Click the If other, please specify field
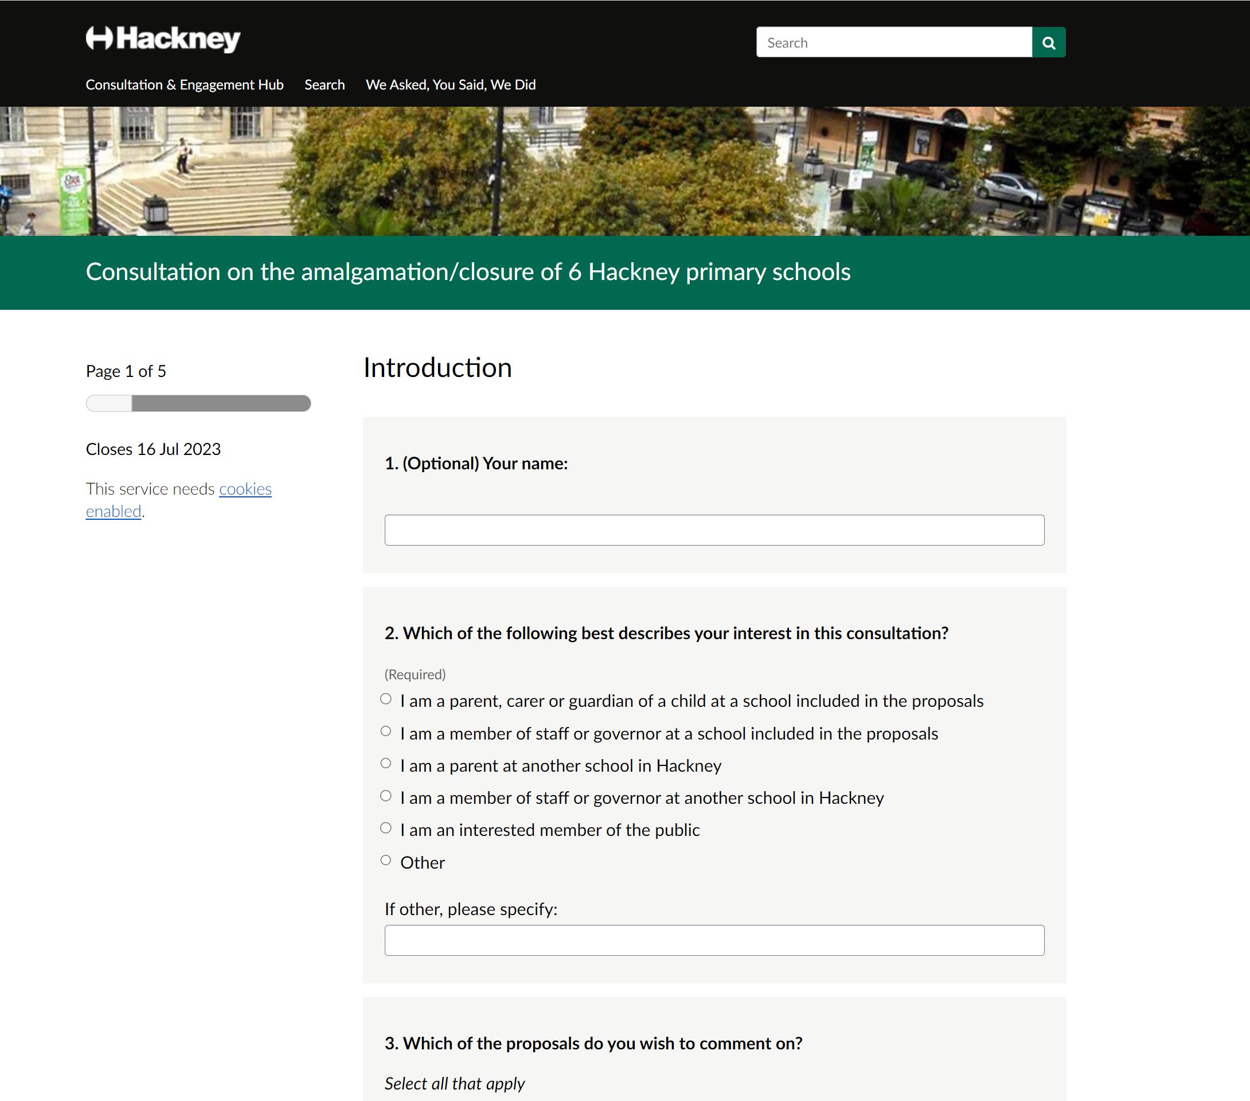1250x1101 pixels. pos(714,940)
